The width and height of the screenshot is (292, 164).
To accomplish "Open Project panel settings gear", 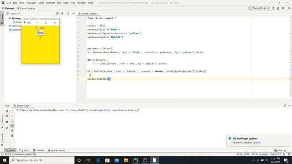I will [x=68, y=14].
